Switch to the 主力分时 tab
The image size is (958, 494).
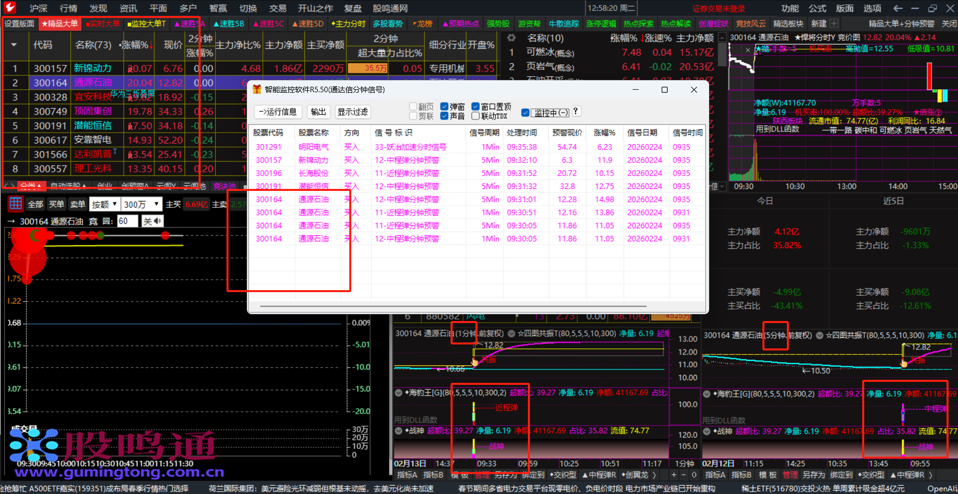coord(348,23)
